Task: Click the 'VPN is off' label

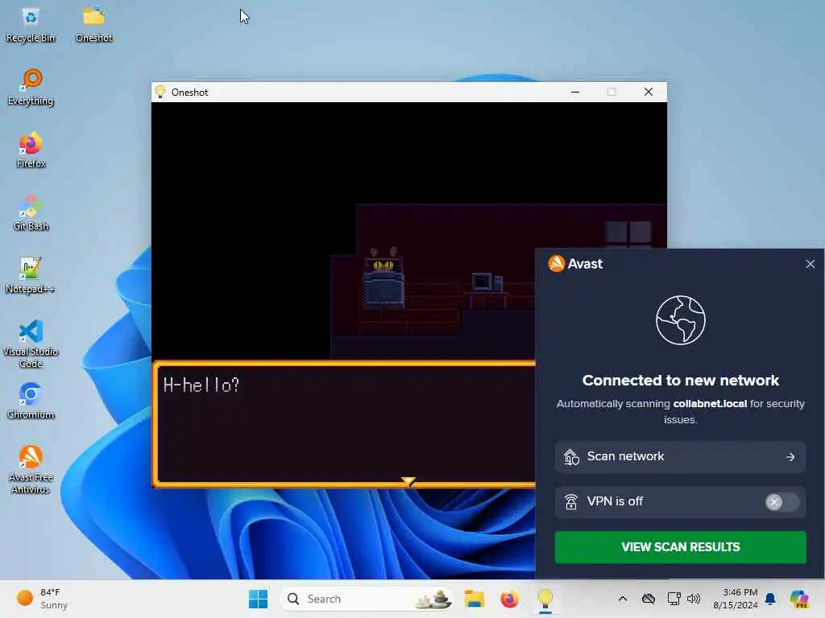Action: click(615, 501)
